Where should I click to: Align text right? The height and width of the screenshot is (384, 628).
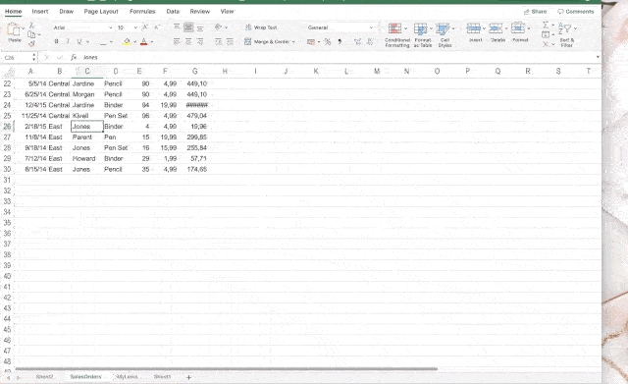point(200,41)
